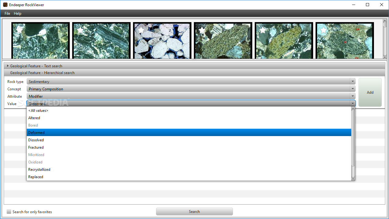The height and width of the screenshot is (219, 389).
Task: Click the star on the fifth thumbnail
Action: coord(263,30)
